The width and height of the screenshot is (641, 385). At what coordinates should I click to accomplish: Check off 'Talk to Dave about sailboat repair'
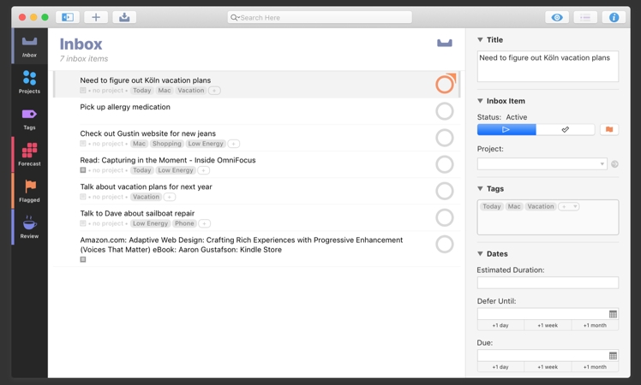pyautogui.click(x=444, y=217)
